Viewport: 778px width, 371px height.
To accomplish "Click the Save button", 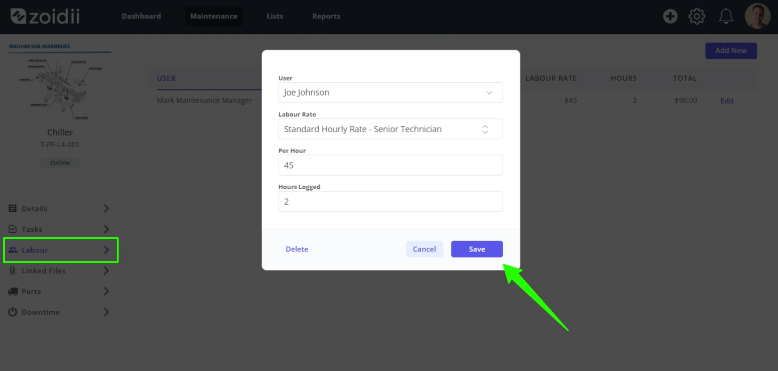I will 477,249.
